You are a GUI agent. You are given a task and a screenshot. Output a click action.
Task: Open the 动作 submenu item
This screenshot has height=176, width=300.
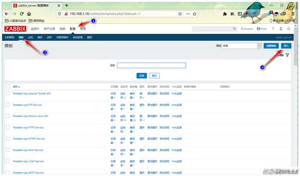50,37
